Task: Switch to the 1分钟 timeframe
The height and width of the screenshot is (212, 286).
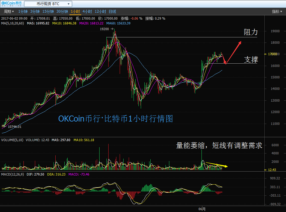Action: click(23, 11)
